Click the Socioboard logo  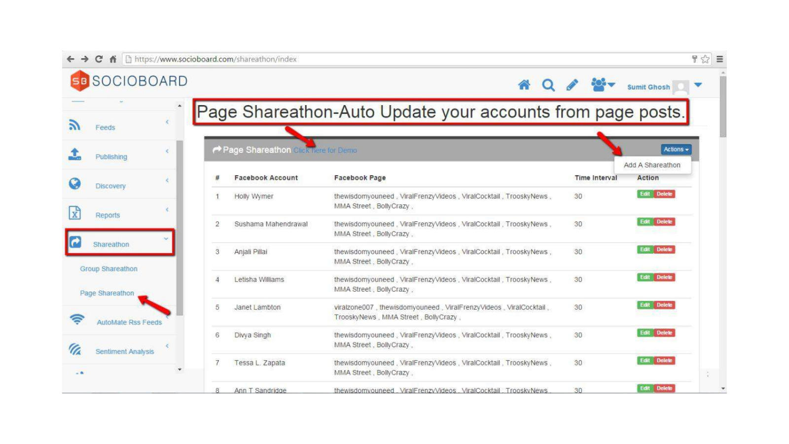tap(129, 81)
